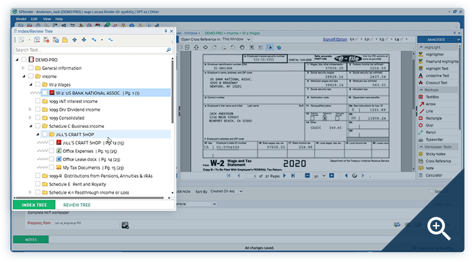Select the Rectangle markup tool
This screenshot has width=472, height=262.
(430, 119)
